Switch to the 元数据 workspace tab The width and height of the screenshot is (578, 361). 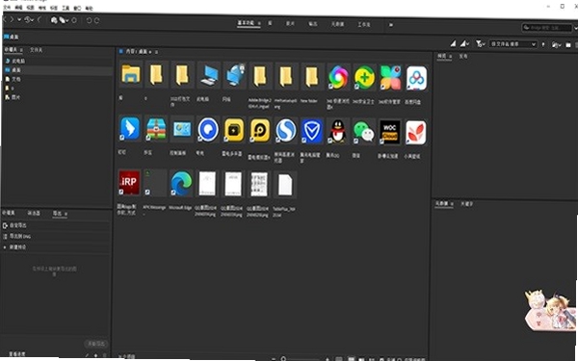337,24
